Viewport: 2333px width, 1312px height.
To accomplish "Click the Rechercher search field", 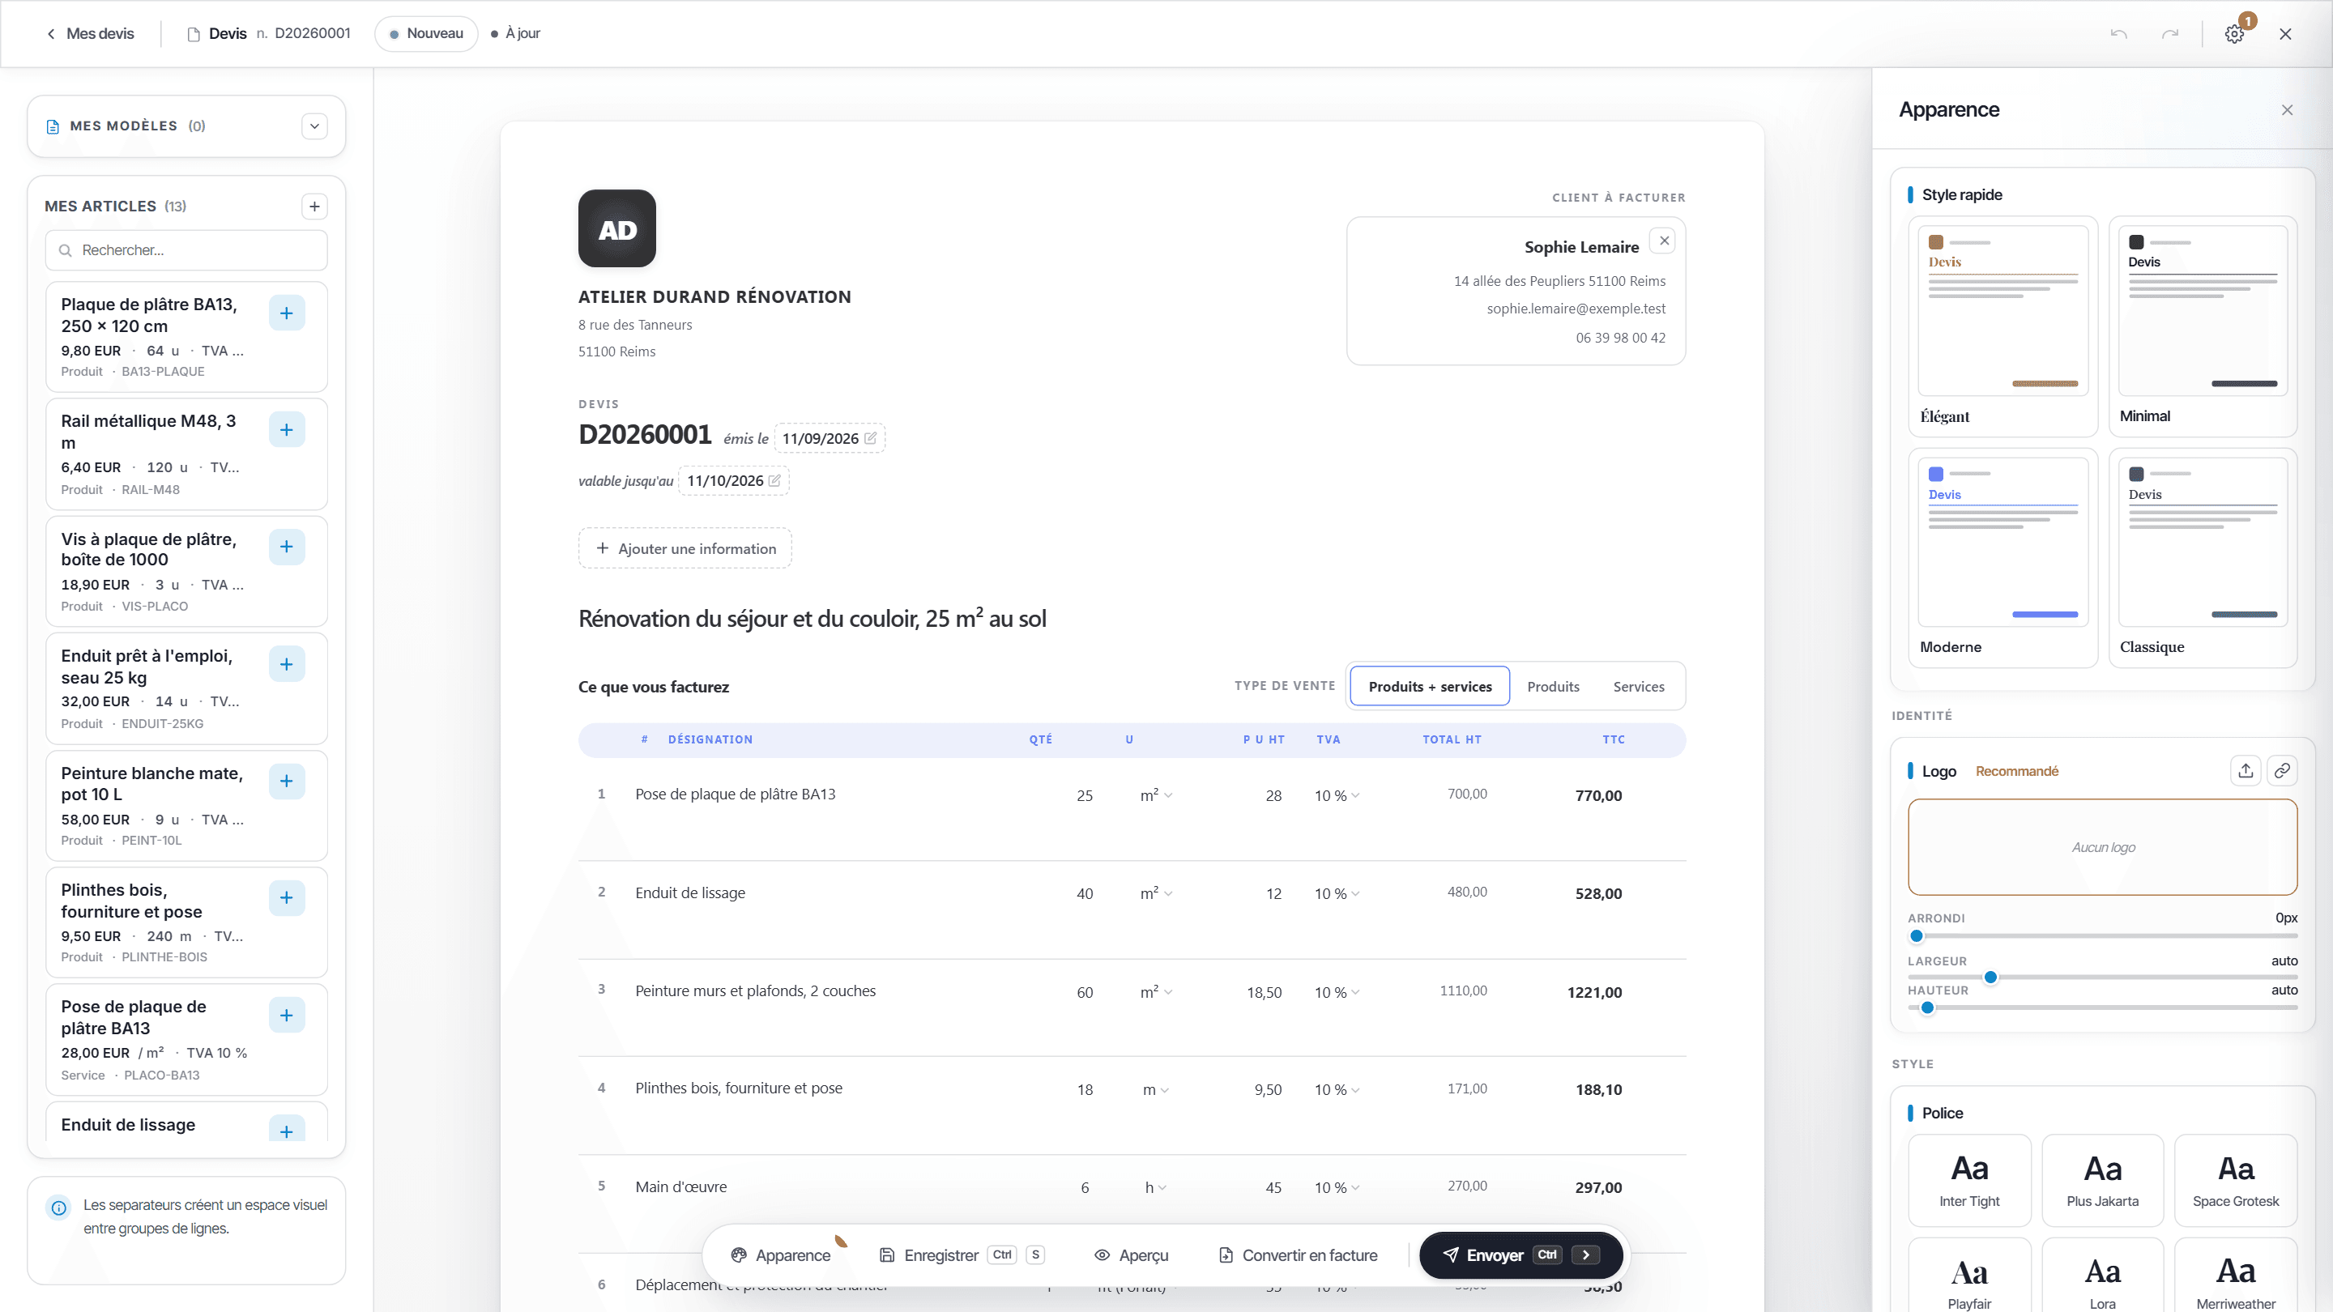I will [x=186, y=251].
